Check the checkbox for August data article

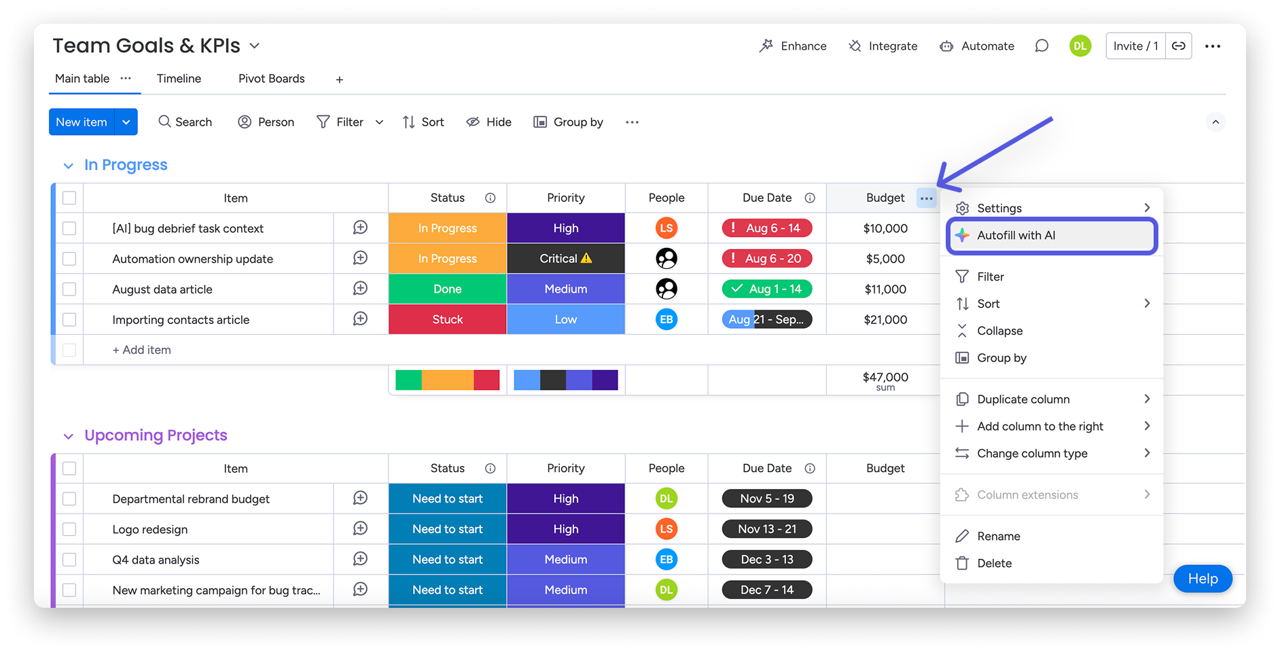pyautogui.click(x=69, y=289)
